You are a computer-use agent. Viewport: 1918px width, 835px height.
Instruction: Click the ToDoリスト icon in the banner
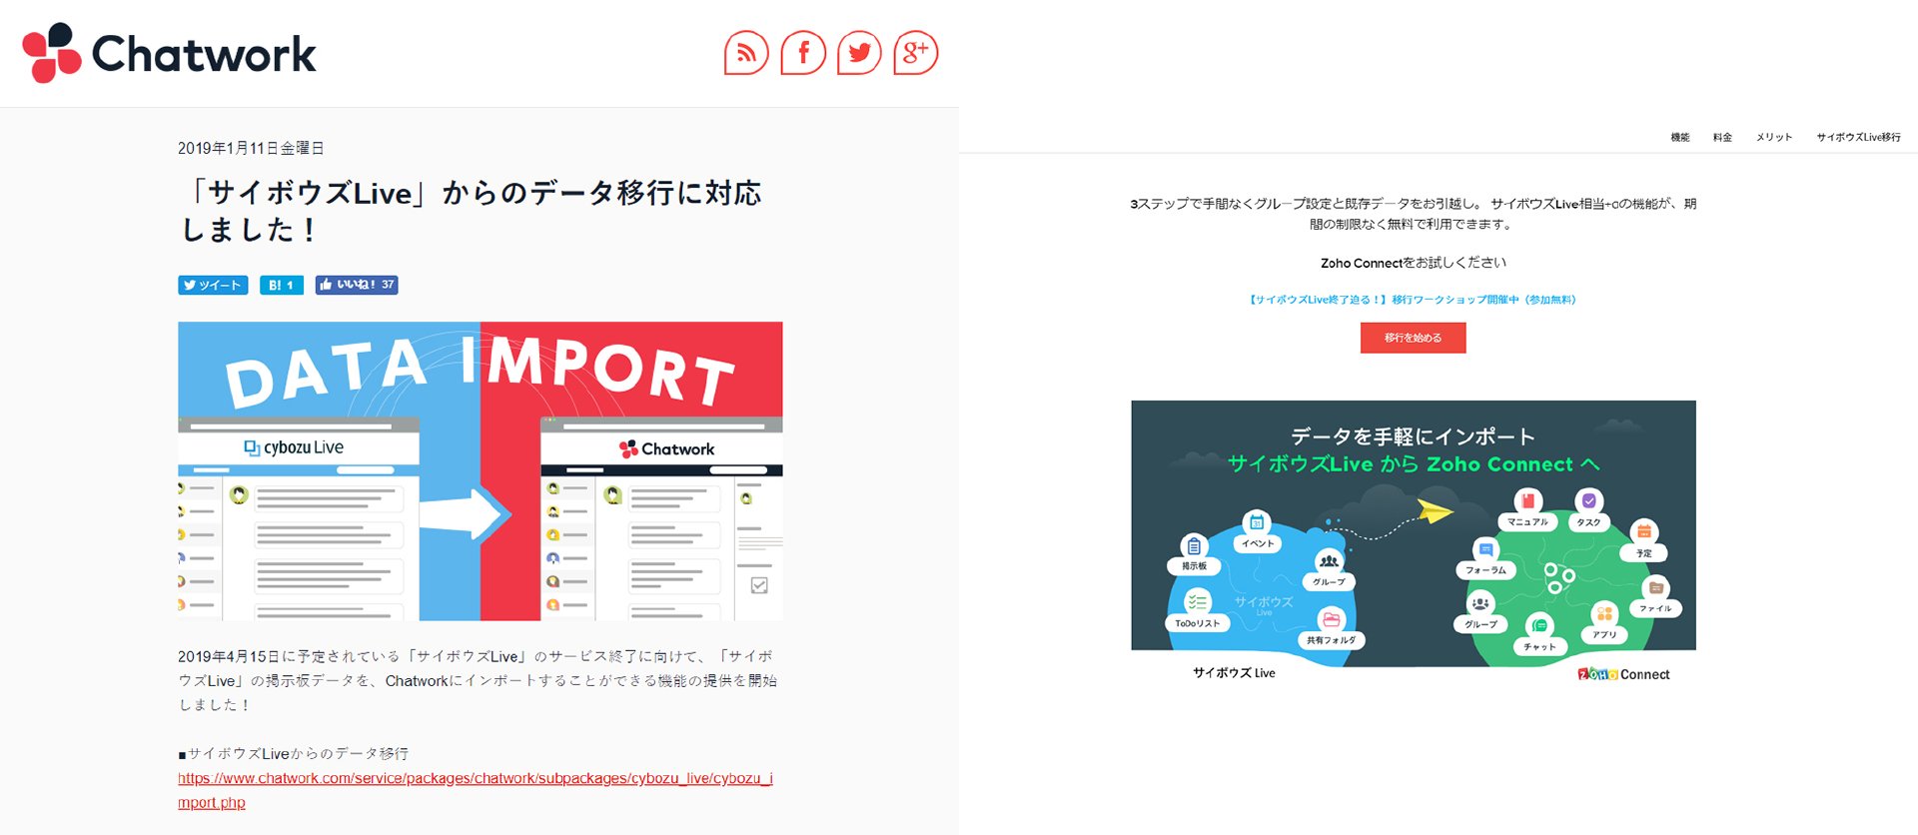click(1197, 601)
